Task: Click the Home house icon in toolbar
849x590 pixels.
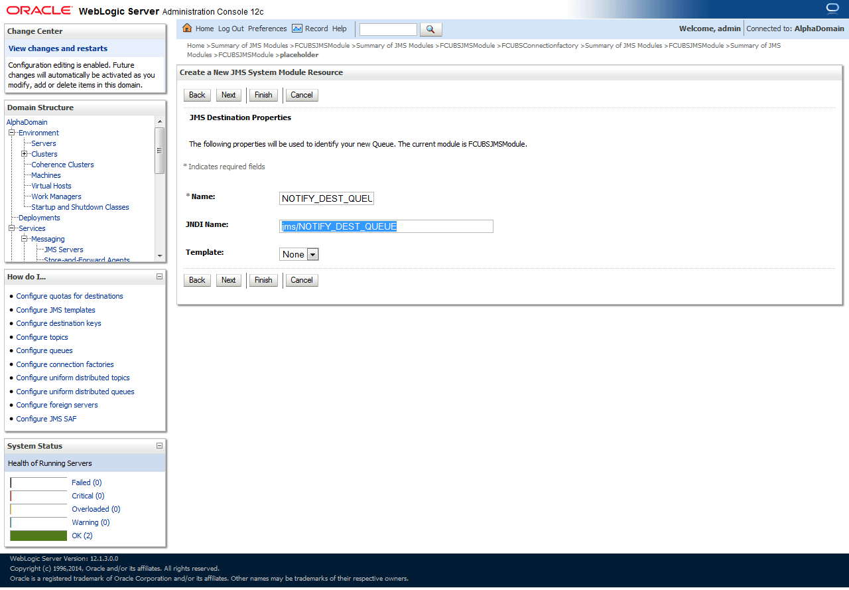Action: point(187,29)
